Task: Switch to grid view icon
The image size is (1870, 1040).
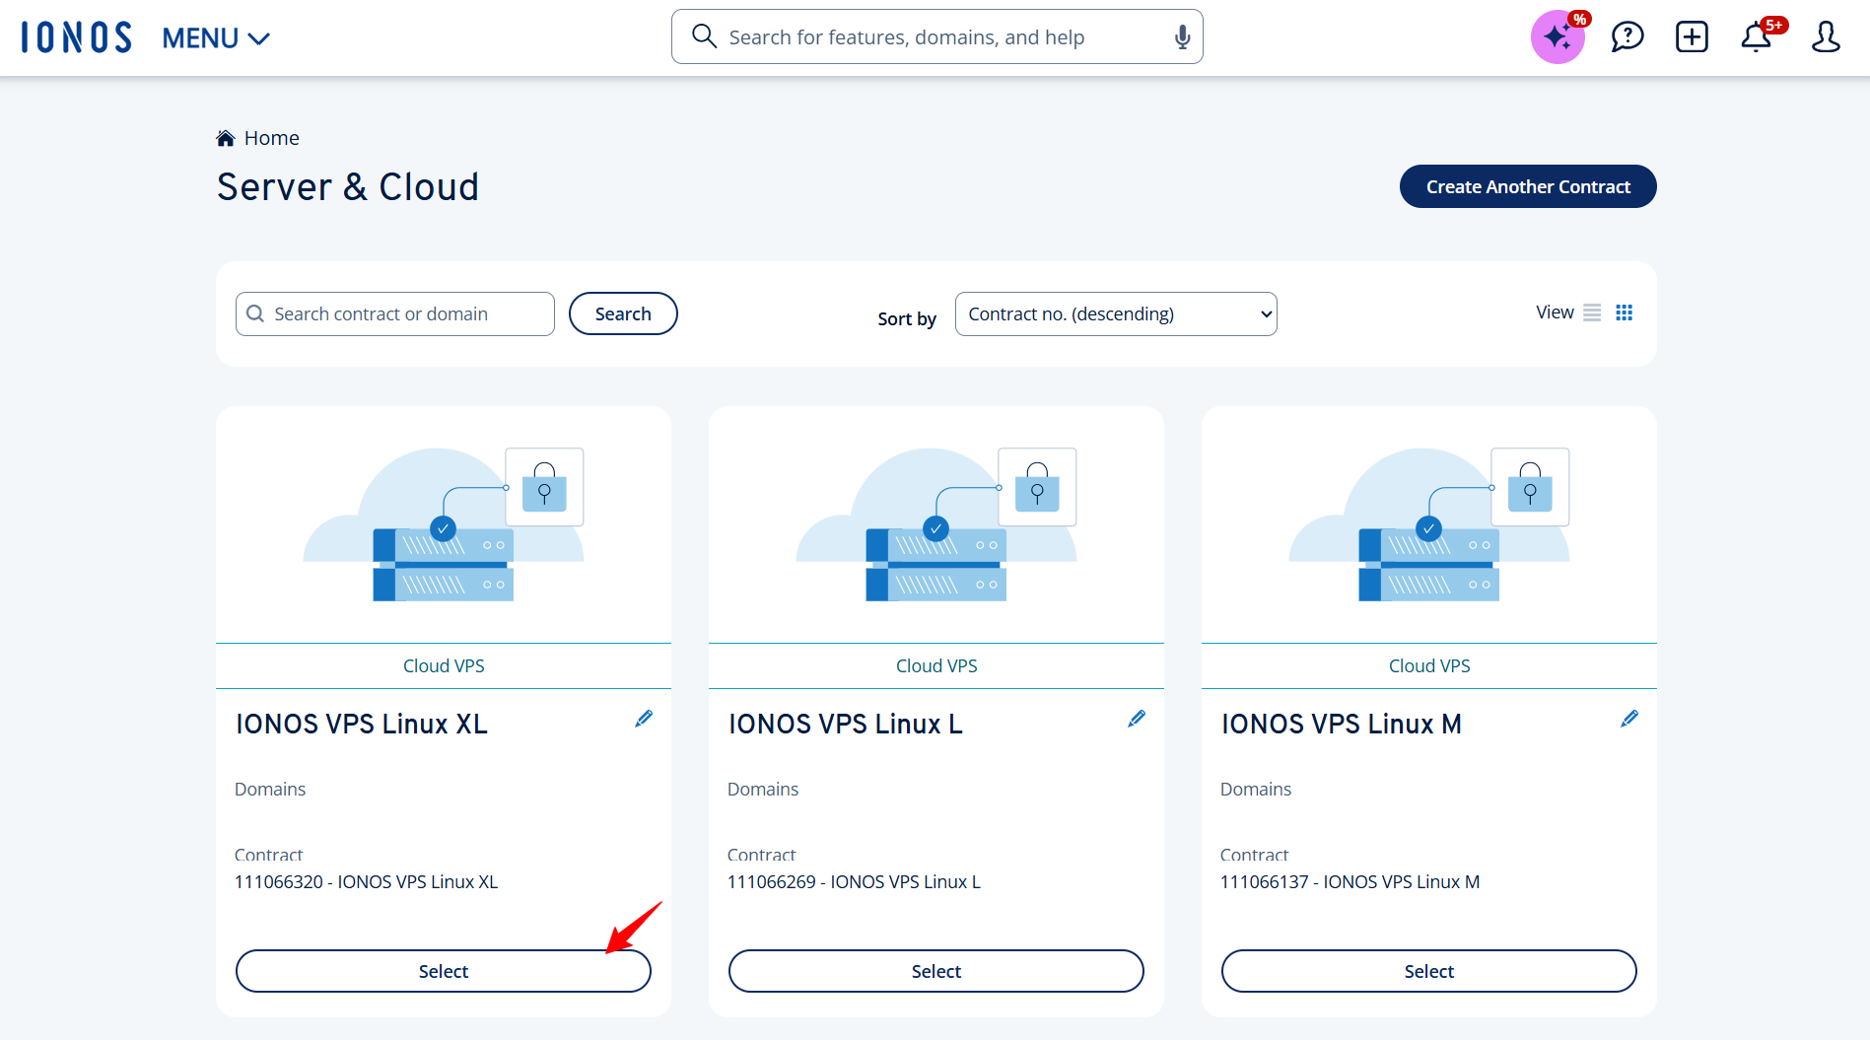Action: (1625, 312)
